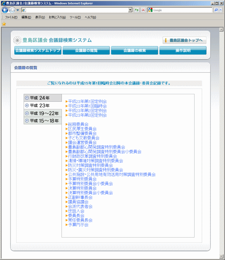Open the 操作説明 navigation button
Image resolution: width=225 pixels, height=260 pixels.
183,51
